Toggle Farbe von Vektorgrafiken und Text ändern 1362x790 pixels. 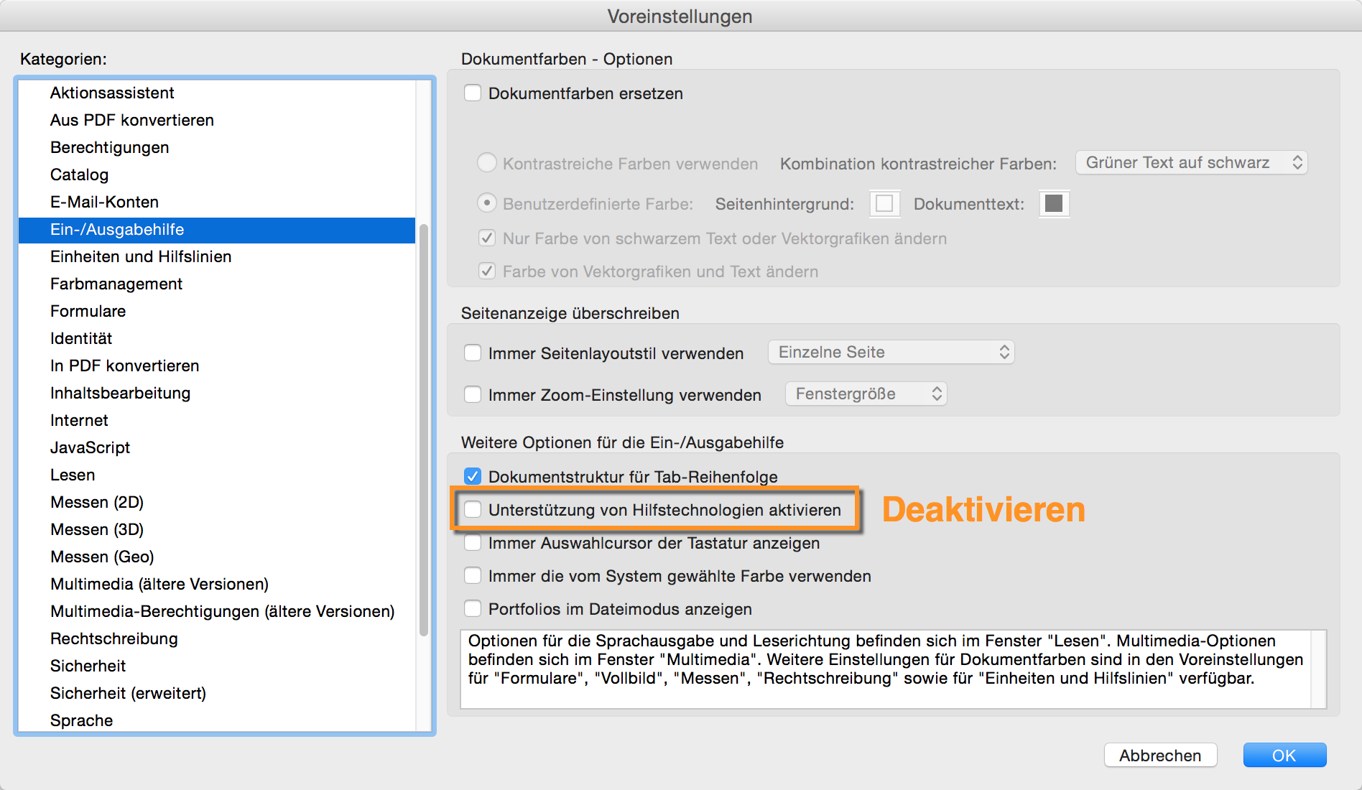487,271
